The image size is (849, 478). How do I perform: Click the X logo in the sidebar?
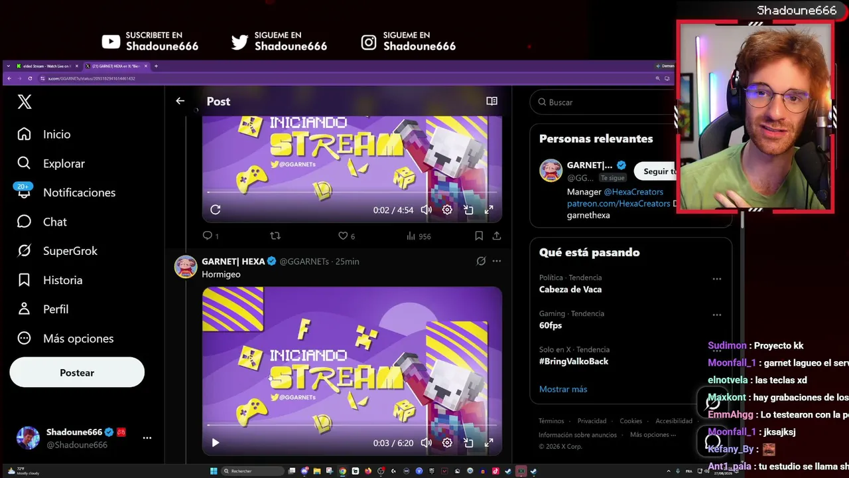coord(25,102)
